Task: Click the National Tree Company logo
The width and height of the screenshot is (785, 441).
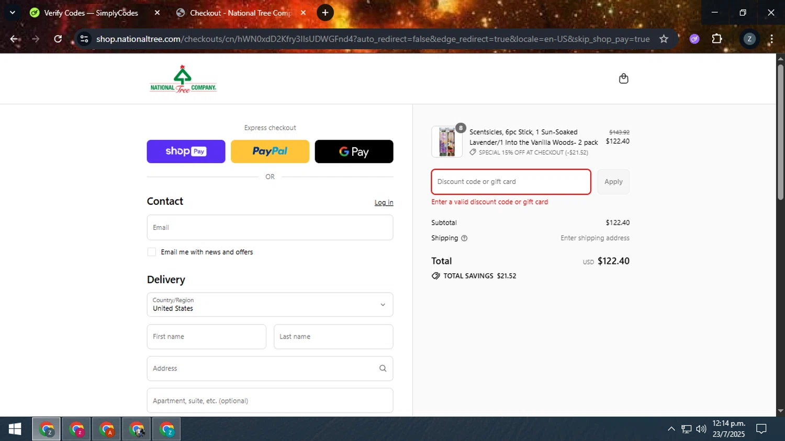Action: point(183,79)
